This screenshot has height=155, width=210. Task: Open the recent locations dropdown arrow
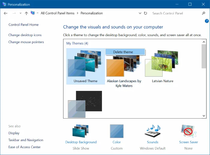point(20,13)
